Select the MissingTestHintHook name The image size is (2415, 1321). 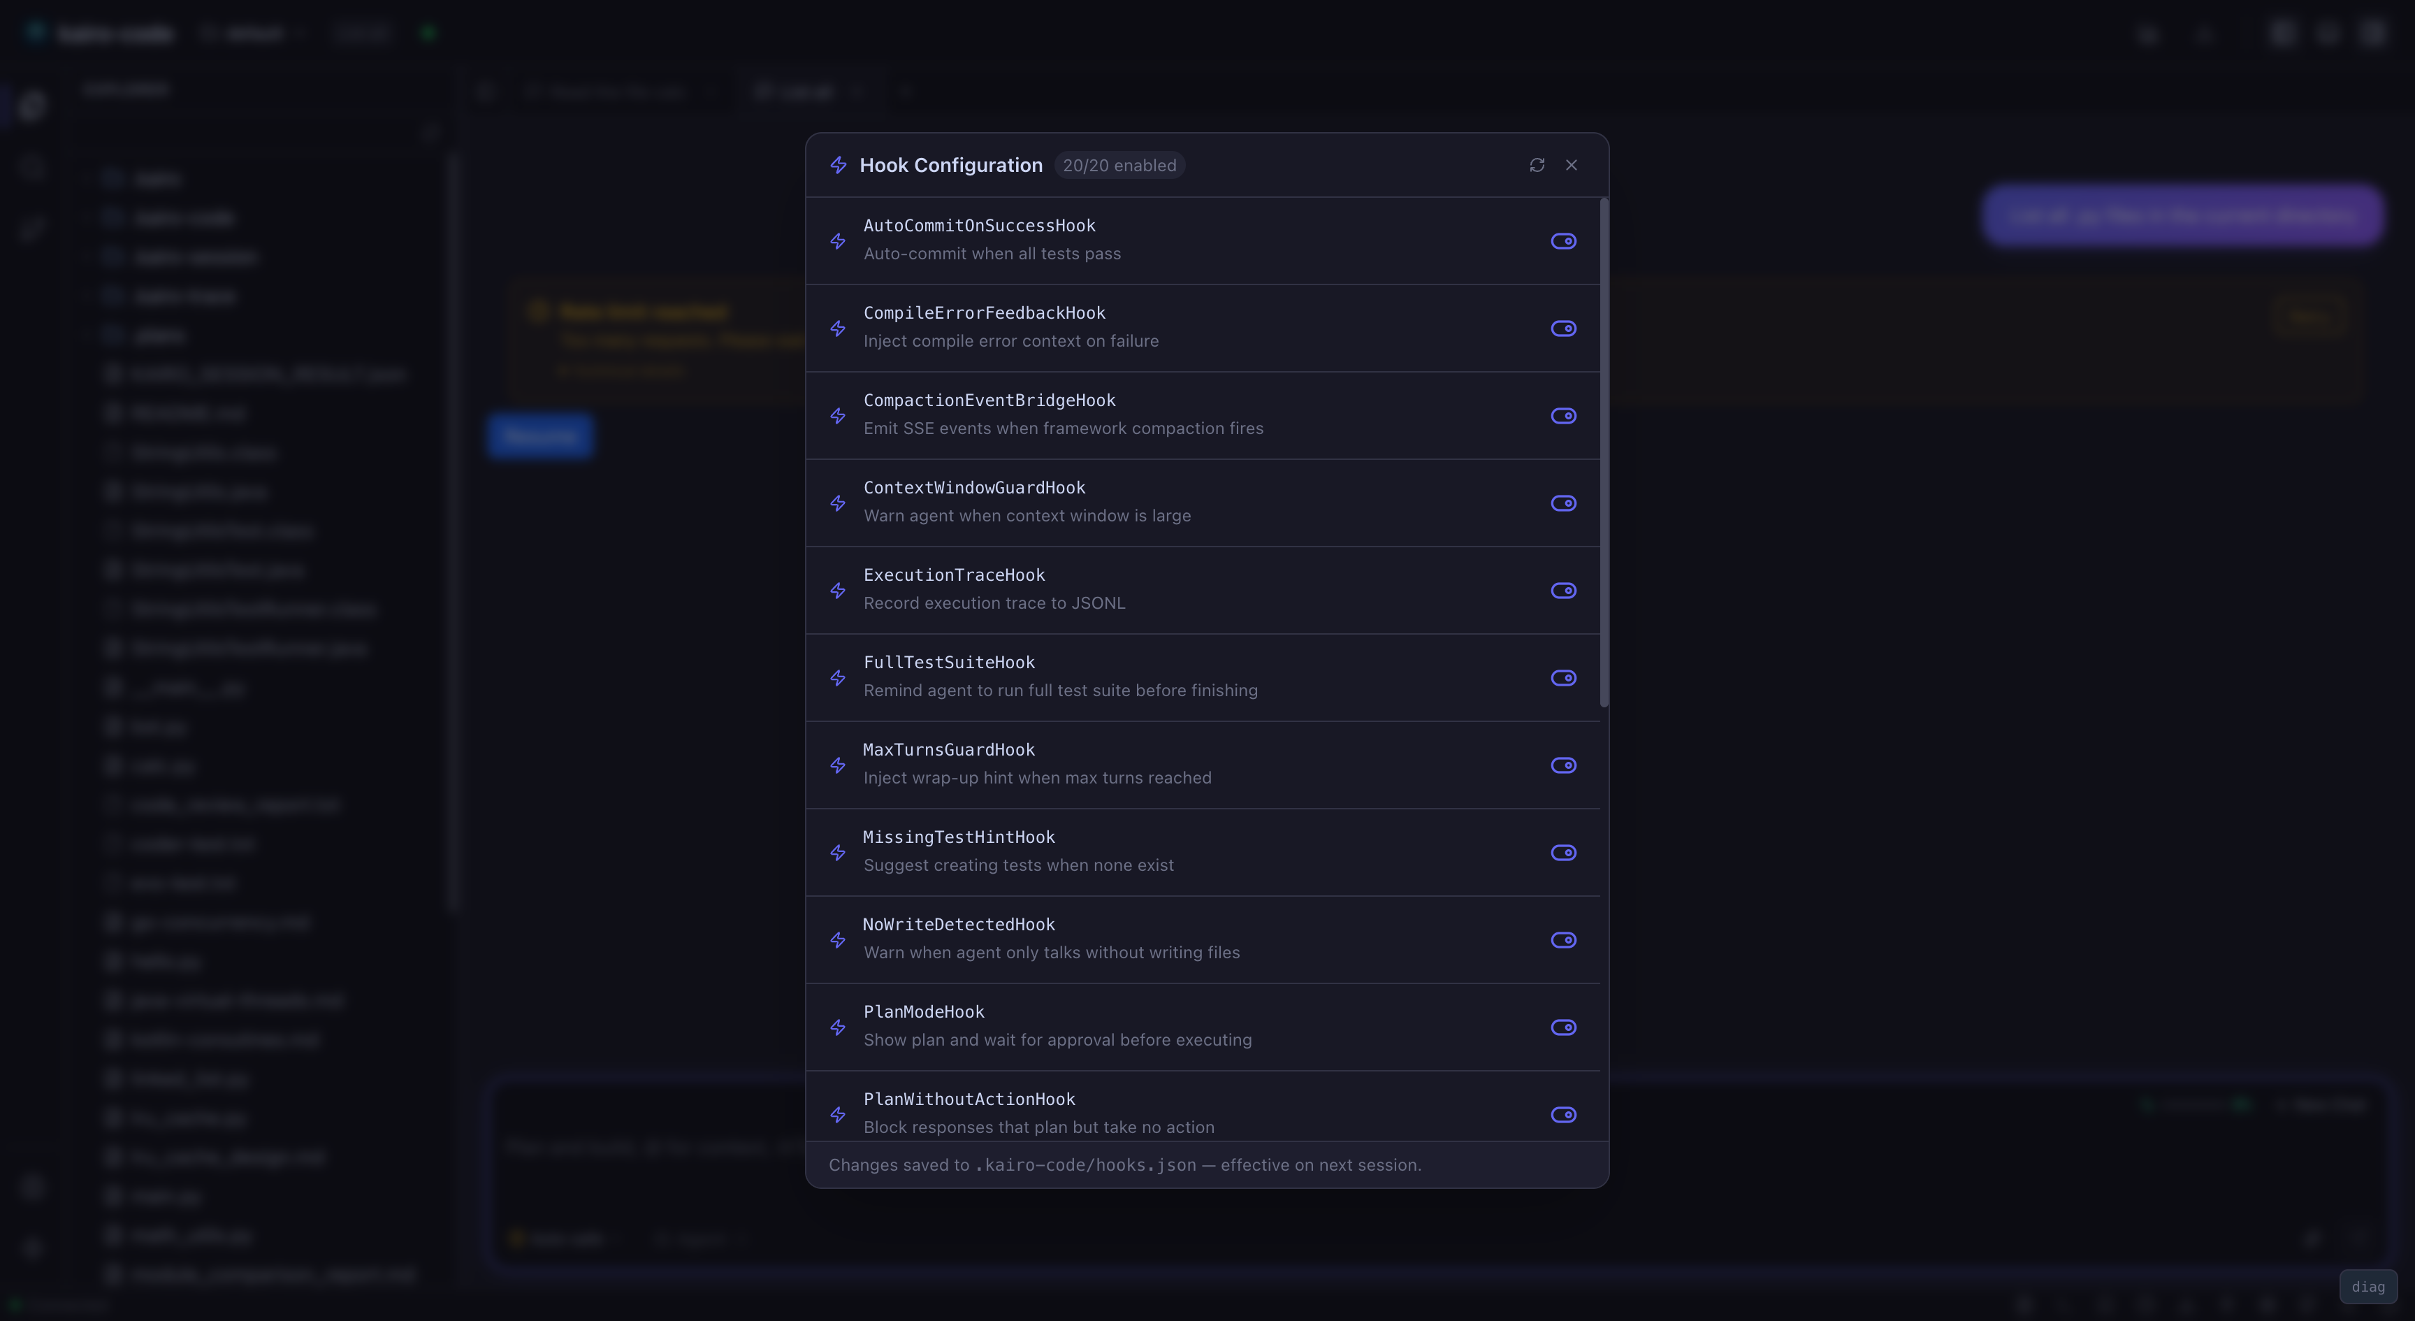coord(959,837)
